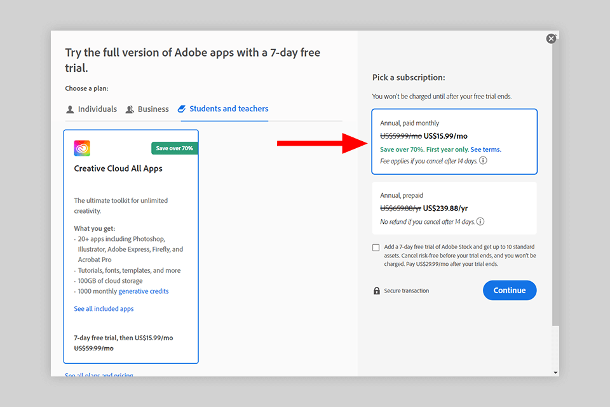Open the generative credits link
The height and width of the screenshot is (407, 610).
click(x=144, y=291)
